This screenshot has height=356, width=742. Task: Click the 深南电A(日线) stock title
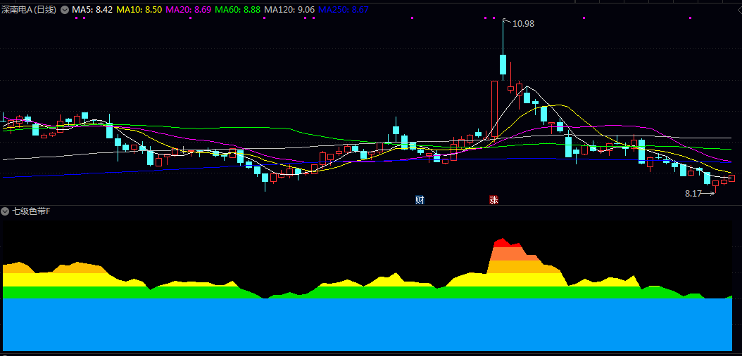(29, 11)
